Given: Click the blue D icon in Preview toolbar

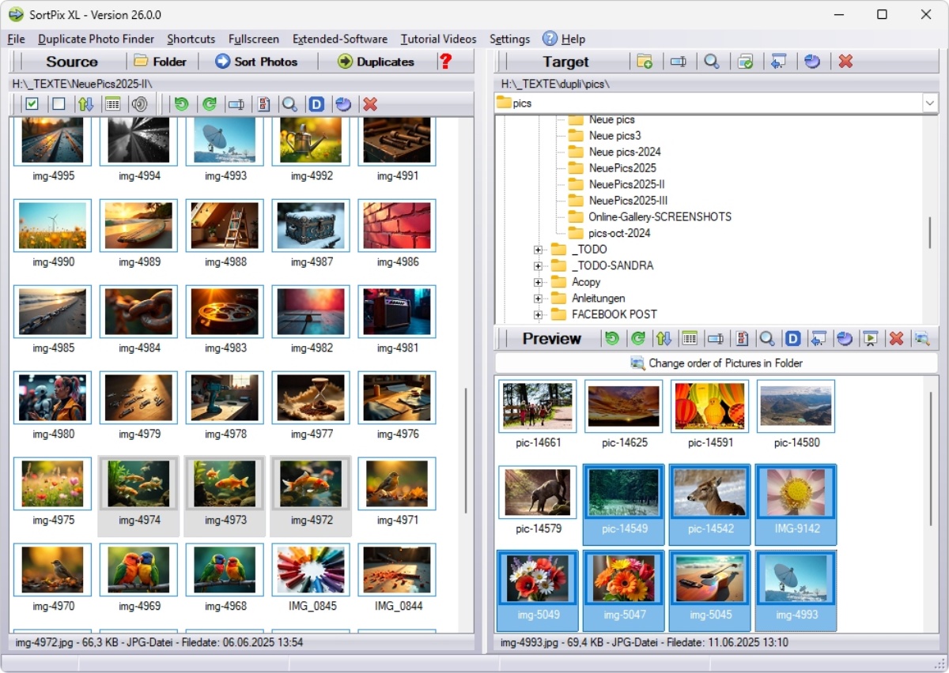Looking at the screenshot, I should [x=792, y=338].
